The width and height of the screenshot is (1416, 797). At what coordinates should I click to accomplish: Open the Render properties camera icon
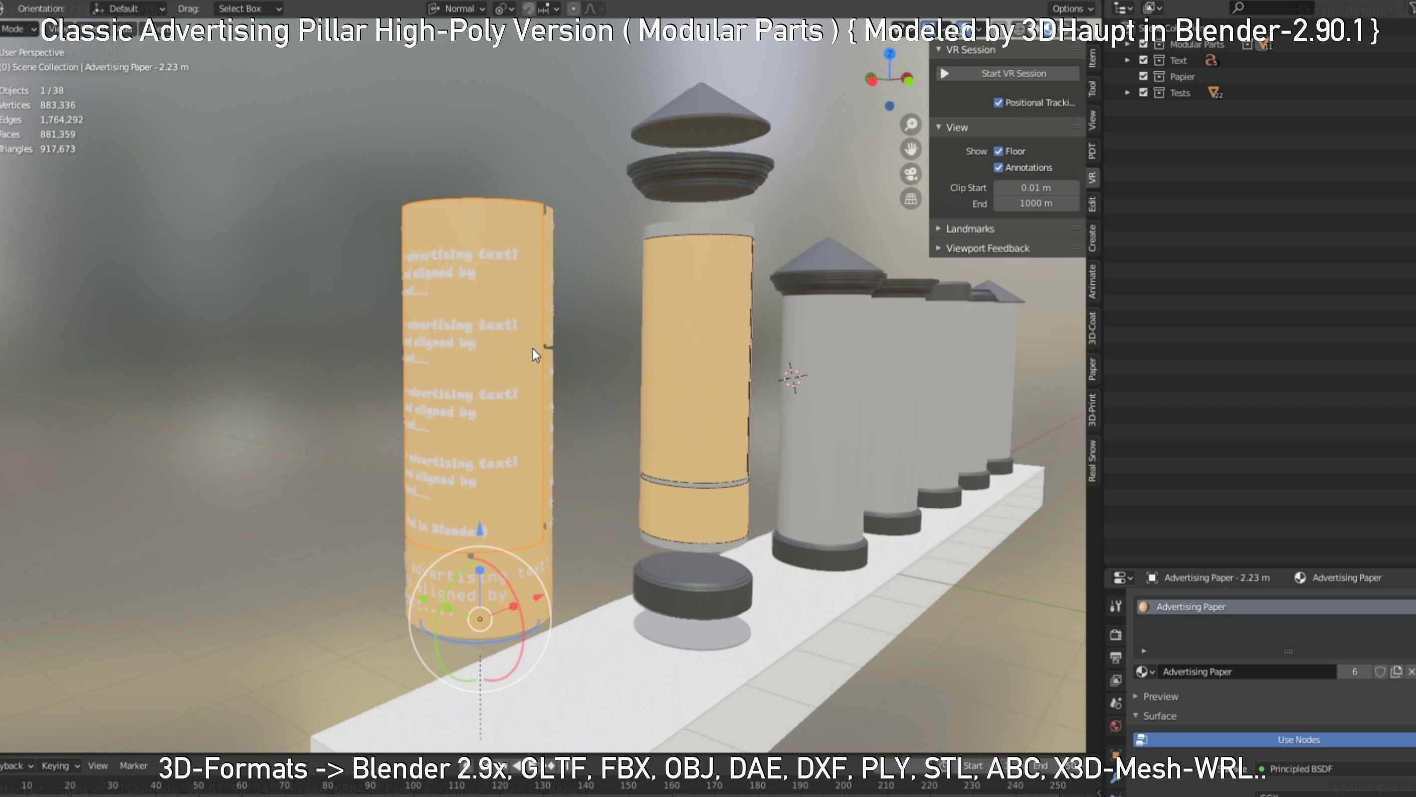click(x=1115, y=635)
